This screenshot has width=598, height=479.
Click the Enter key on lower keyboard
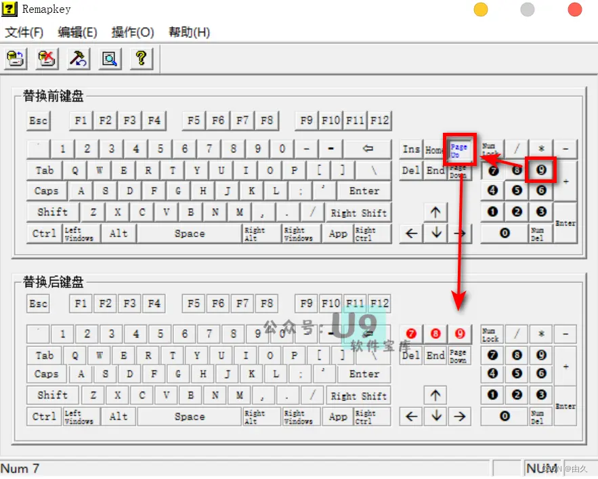coord(364,374)
